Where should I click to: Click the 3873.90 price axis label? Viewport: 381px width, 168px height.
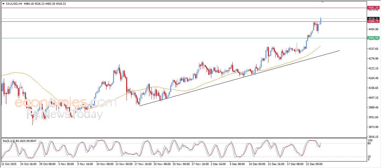(x=373, y=127)
